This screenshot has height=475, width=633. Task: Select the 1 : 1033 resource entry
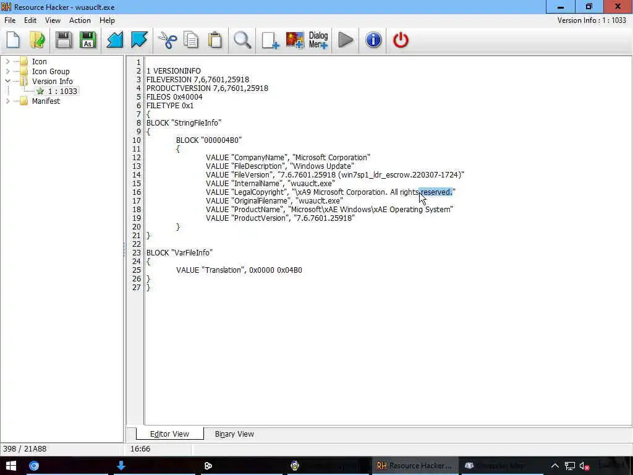(x=62, y=92)
